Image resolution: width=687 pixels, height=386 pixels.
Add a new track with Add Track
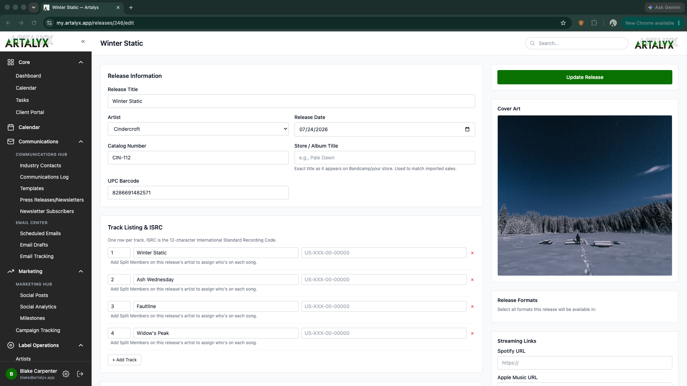(125, 360)
